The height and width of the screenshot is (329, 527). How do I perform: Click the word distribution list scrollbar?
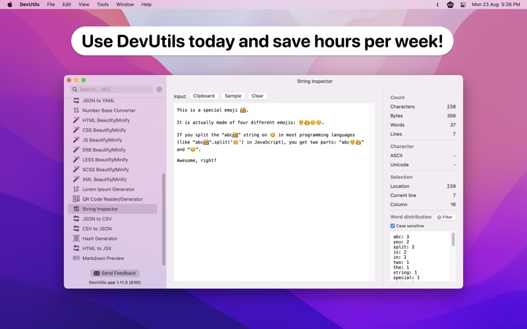(453, 240)
